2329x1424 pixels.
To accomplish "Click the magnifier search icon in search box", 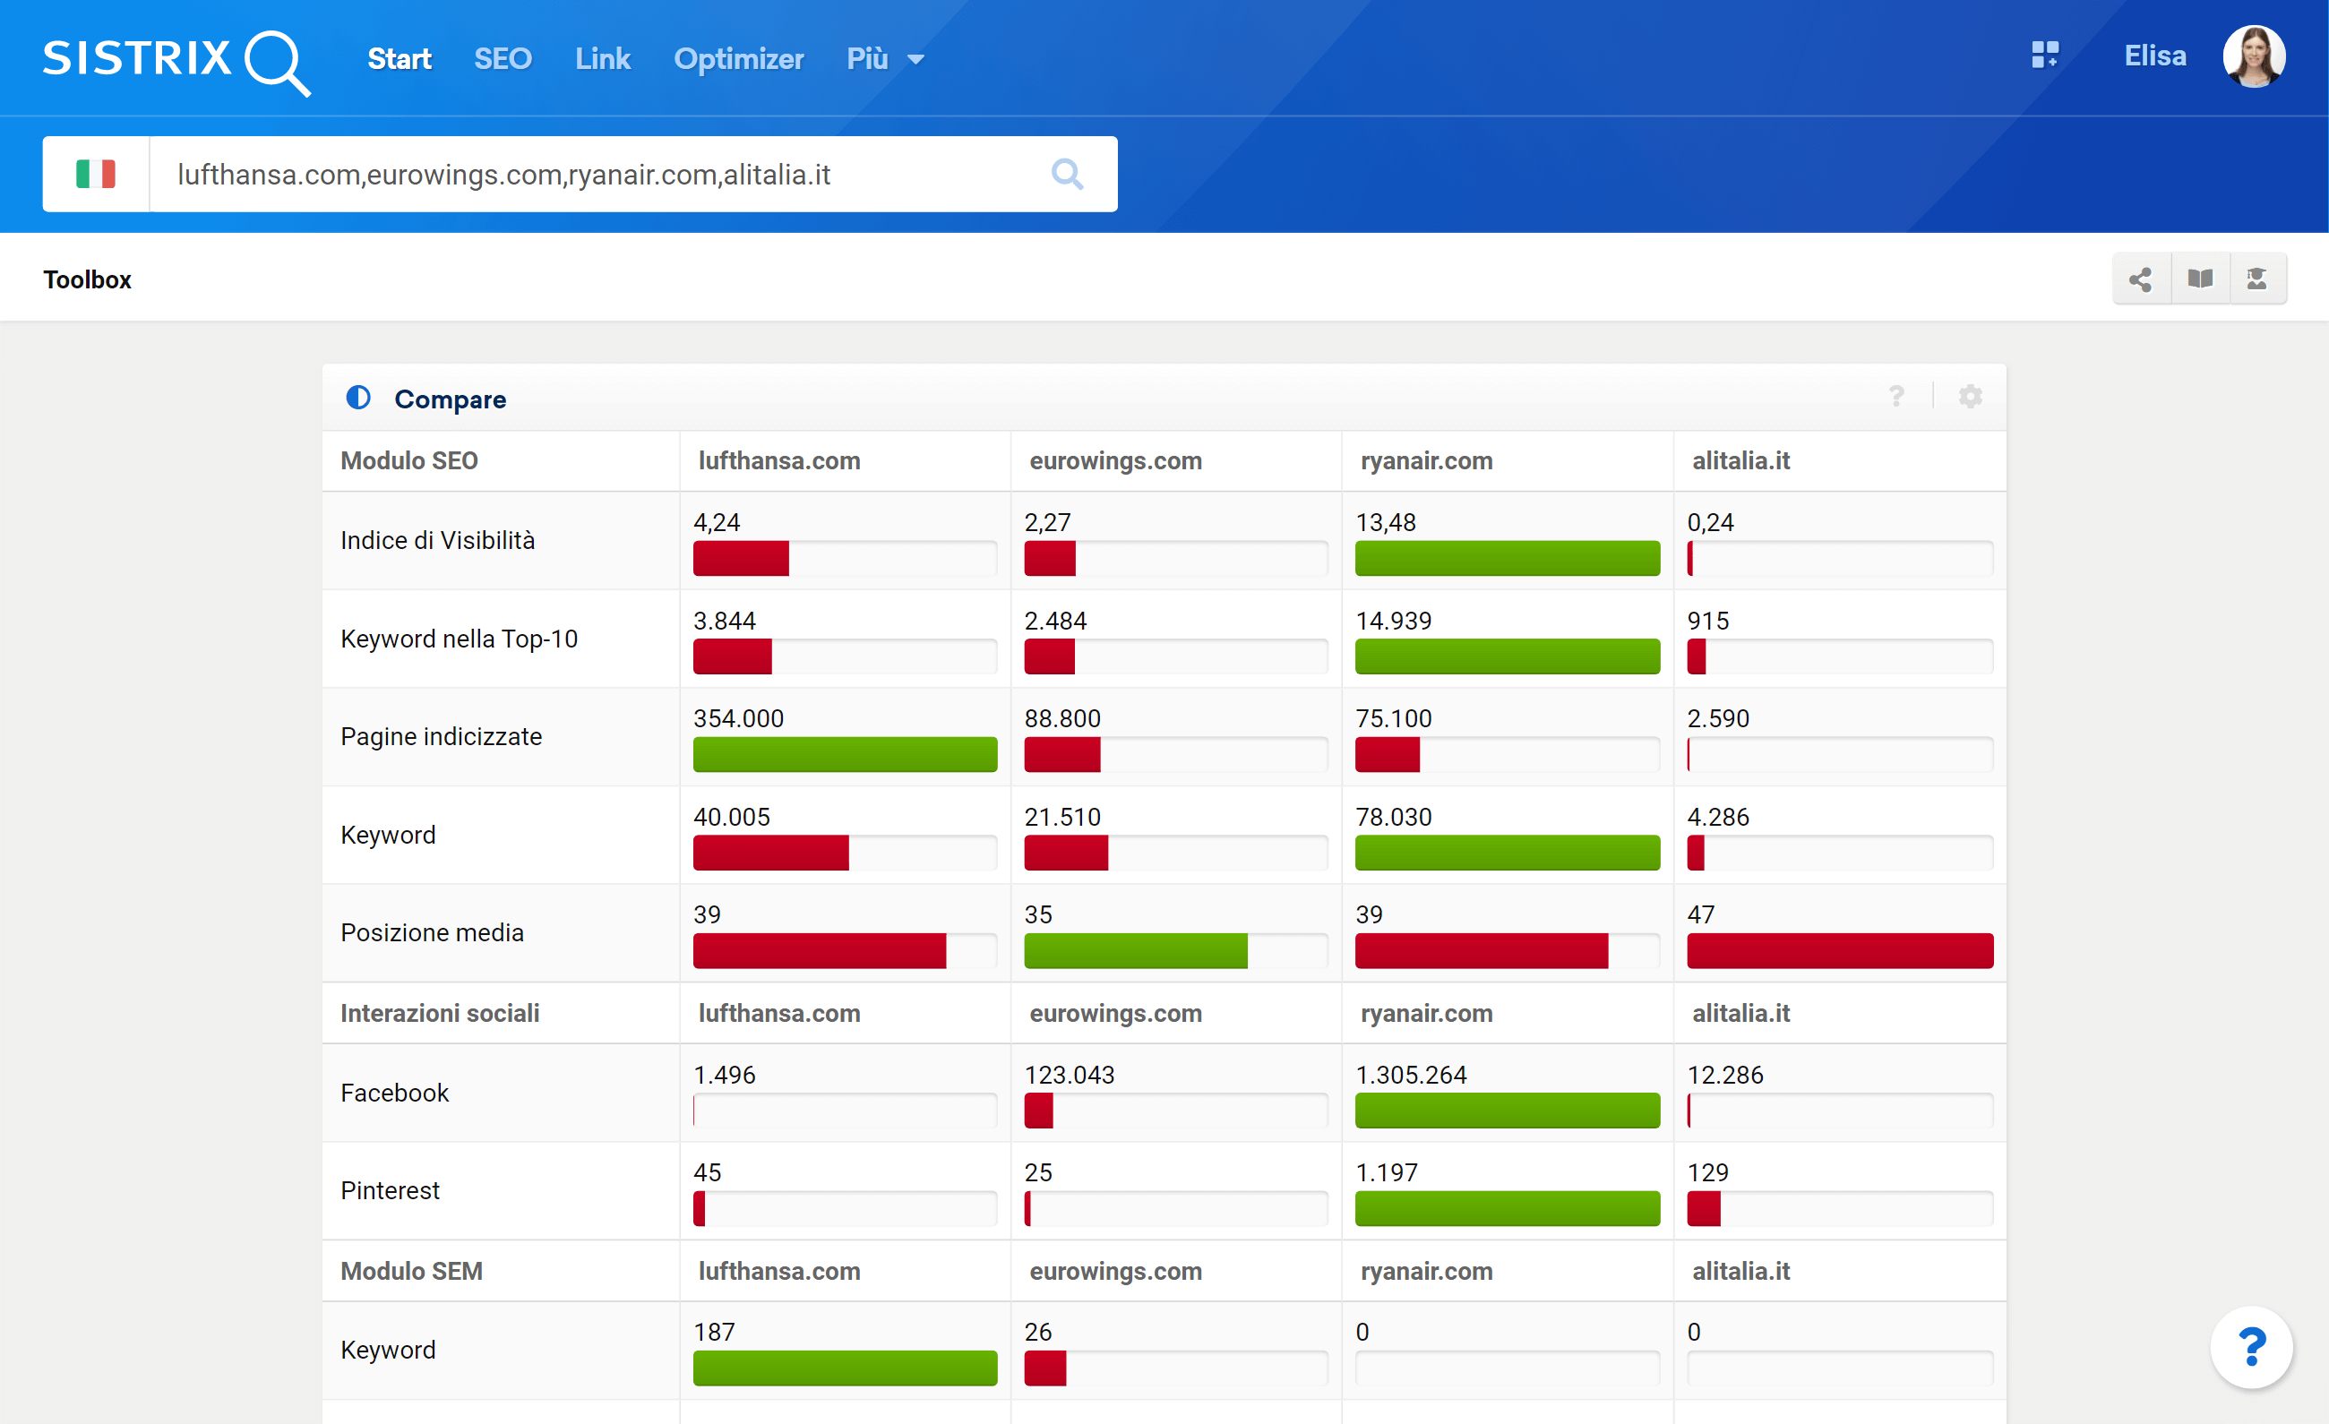I will [1067, 174].
